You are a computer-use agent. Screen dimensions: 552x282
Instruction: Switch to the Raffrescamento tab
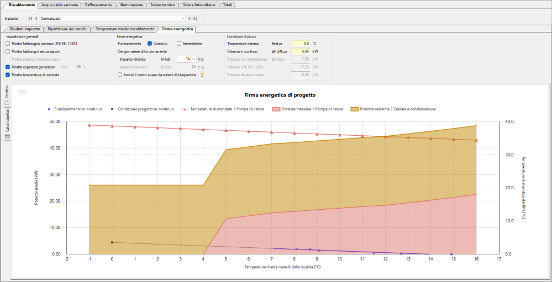[98, 5]
